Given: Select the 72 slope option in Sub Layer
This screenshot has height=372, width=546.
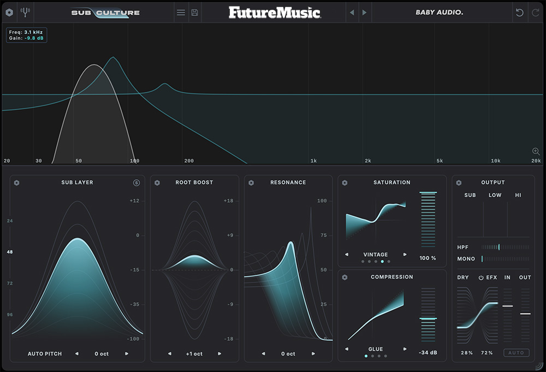Looking at the screenshot, I should [10, 283].
